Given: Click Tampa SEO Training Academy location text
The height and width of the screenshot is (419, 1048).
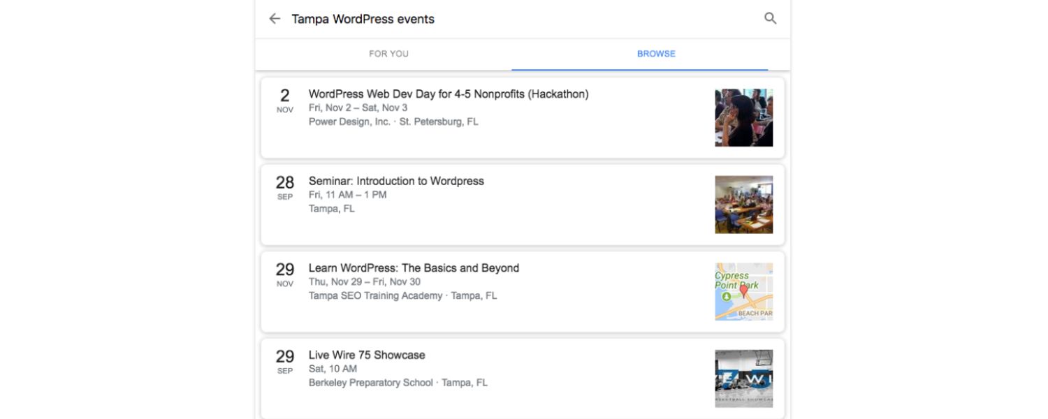Looking at the screenshot, I should point(402,295).
